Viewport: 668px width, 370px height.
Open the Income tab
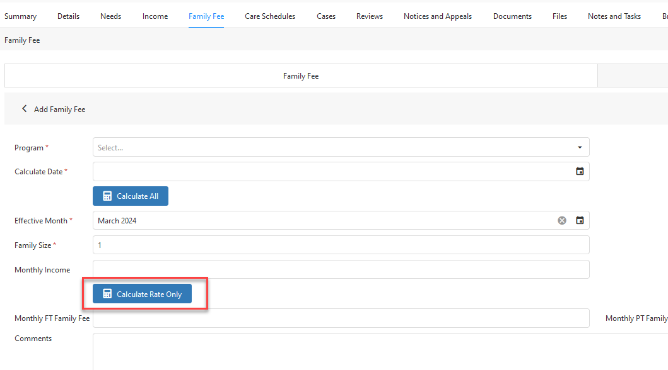(x=155, y=16)
